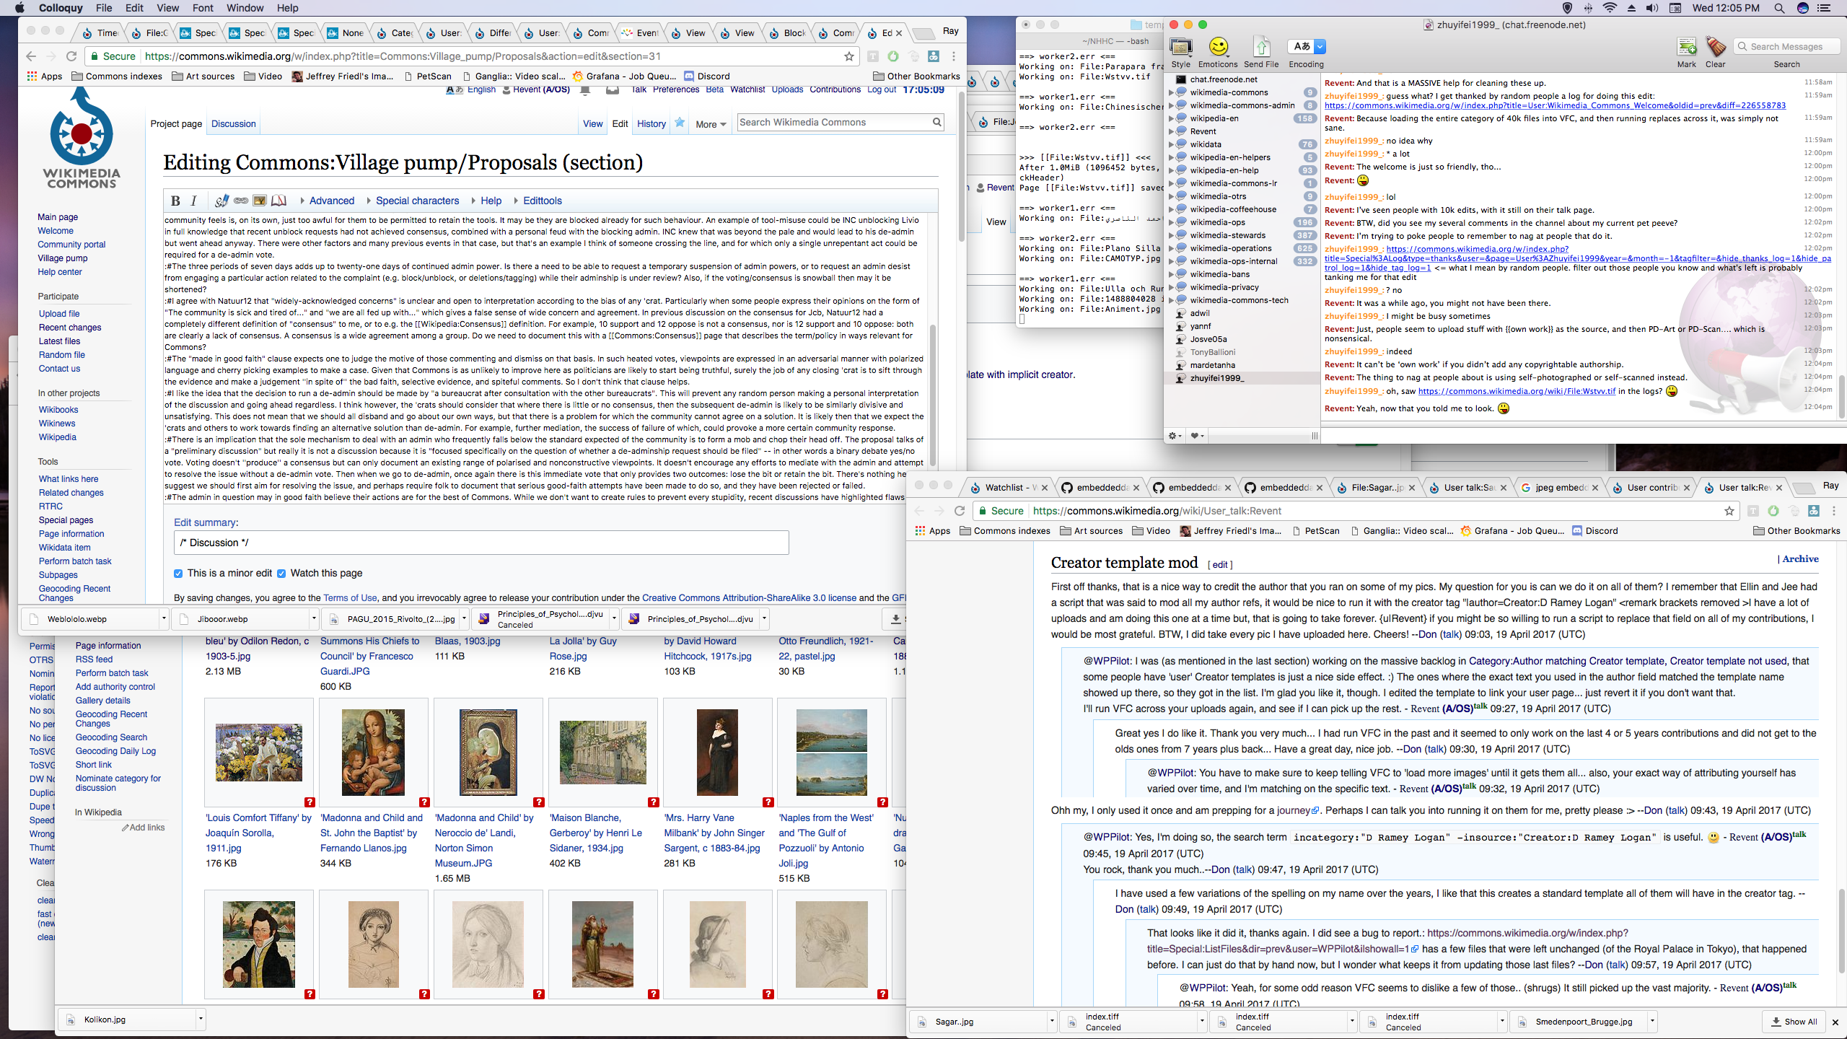Switch to the Discussion tab
The image size is (1847, 1039).
(234, 124)
